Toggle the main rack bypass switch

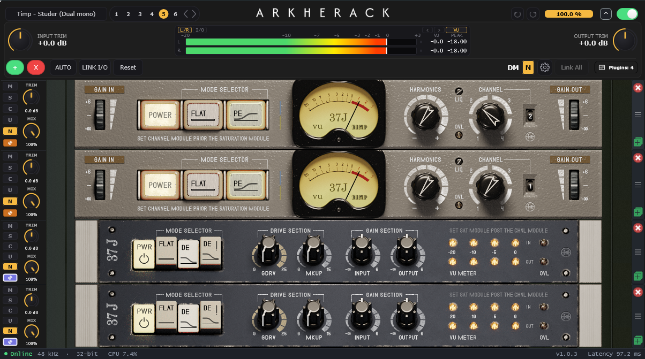(627, 14)
